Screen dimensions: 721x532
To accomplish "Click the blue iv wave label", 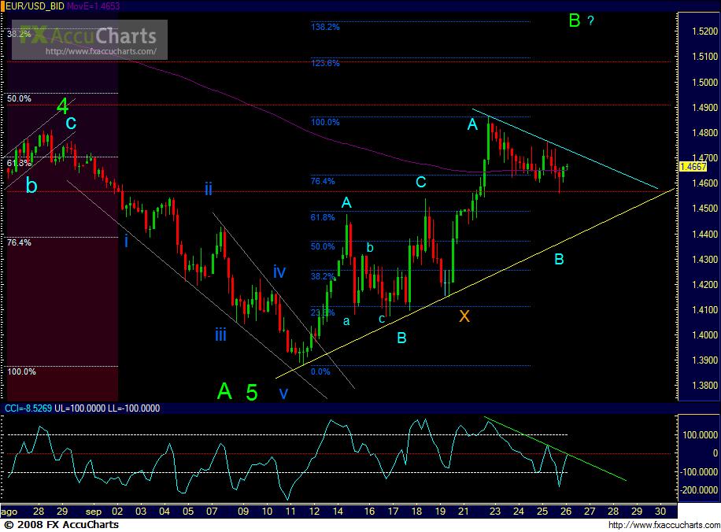I will [279, 272].
